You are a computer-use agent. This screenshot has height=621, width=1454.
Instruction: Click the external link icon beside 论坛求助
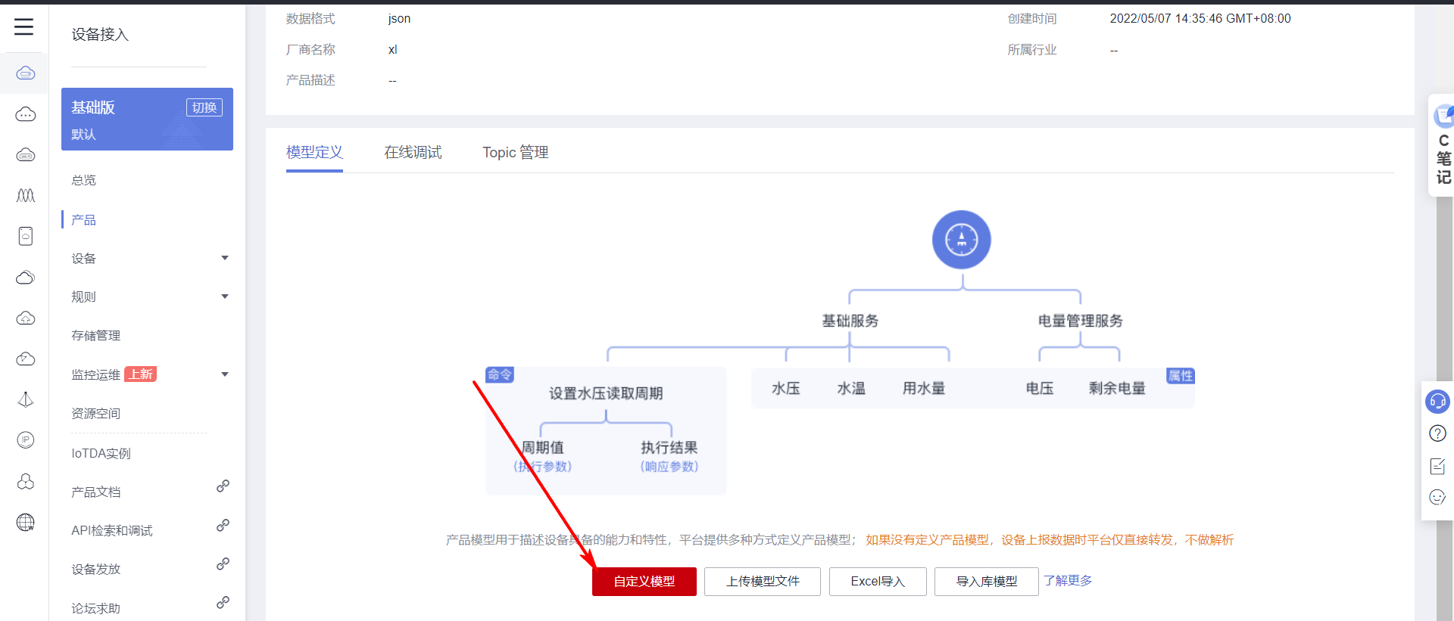[223, 603]
